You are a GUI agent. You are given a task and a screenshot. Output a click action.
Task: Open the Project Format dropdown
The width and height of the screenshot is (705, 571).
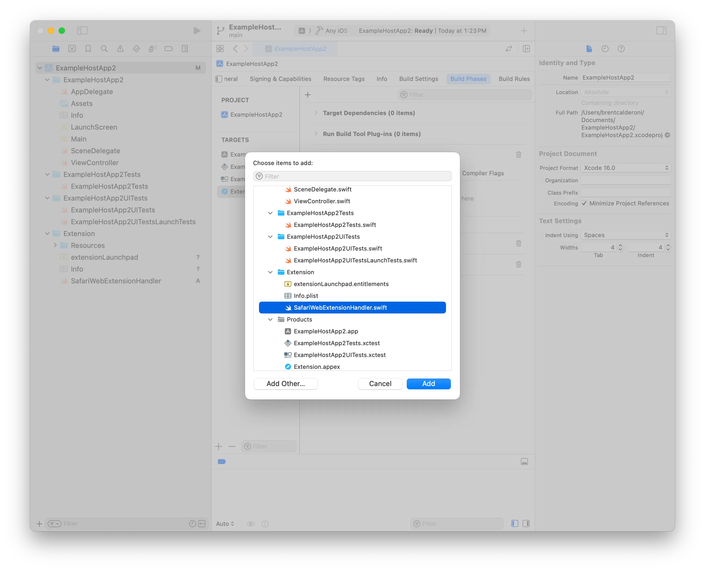(x=625, y=168)
